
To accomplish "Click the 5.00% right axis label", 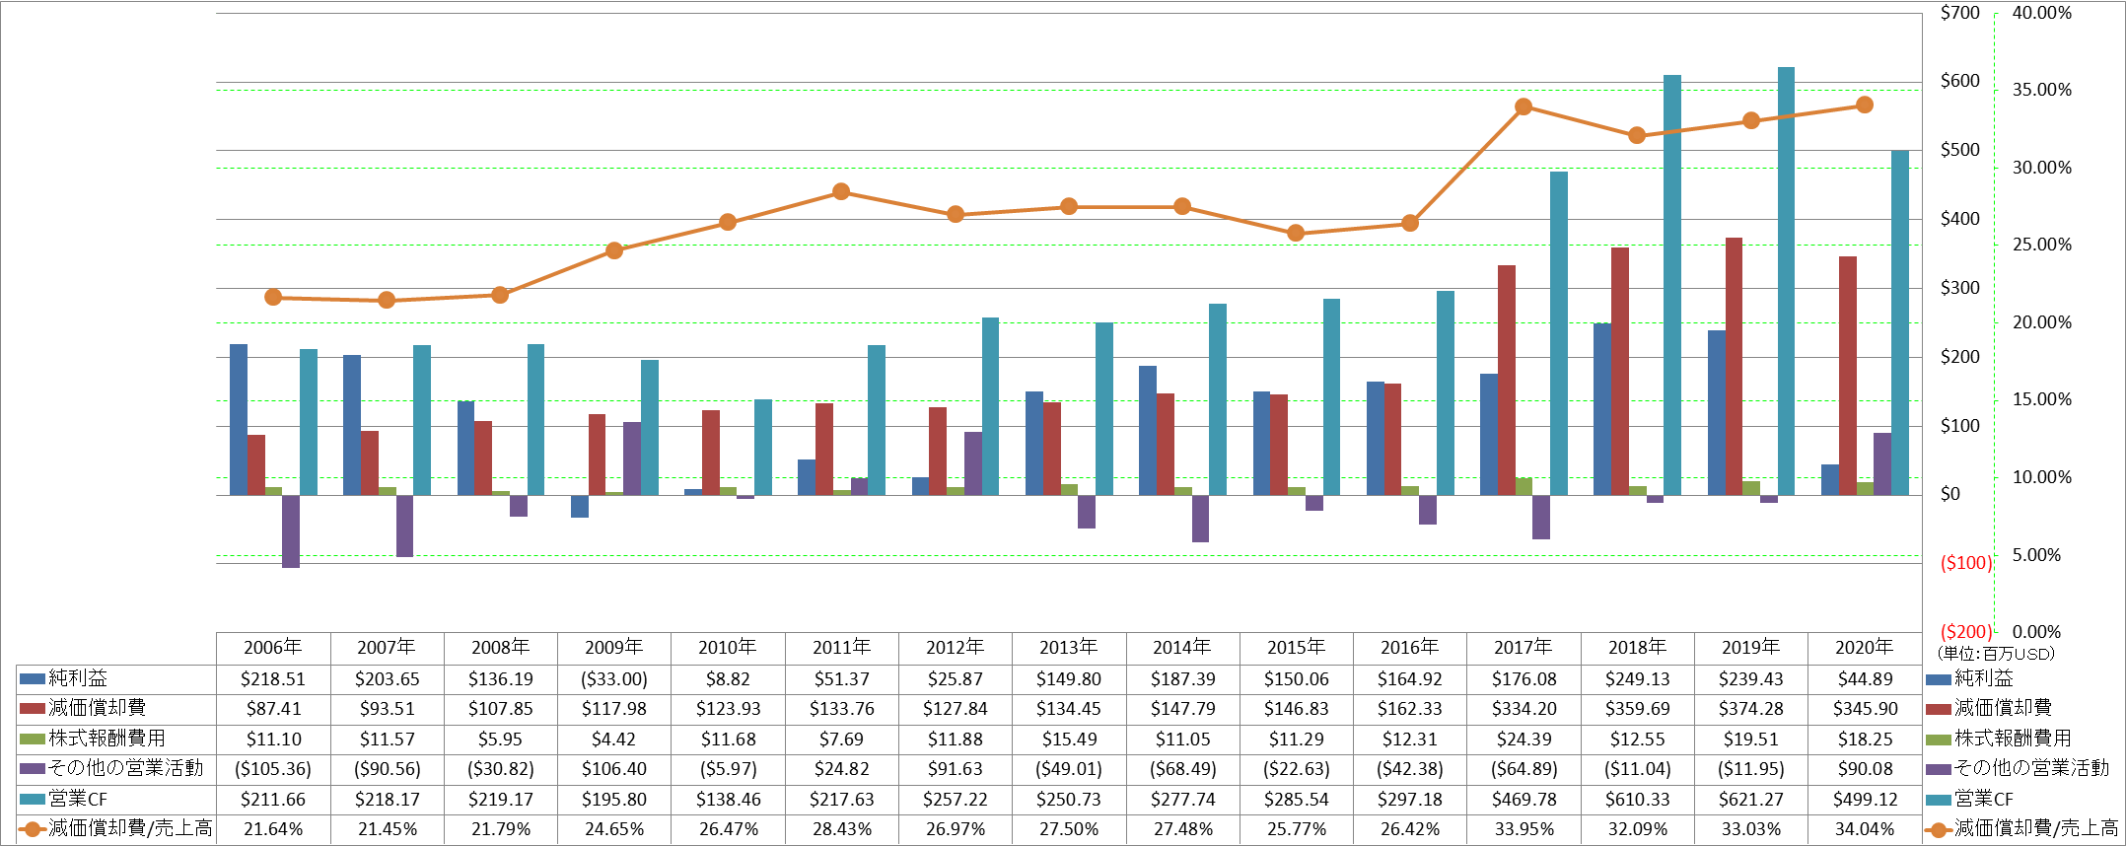I will click(x=2036, y=555).
